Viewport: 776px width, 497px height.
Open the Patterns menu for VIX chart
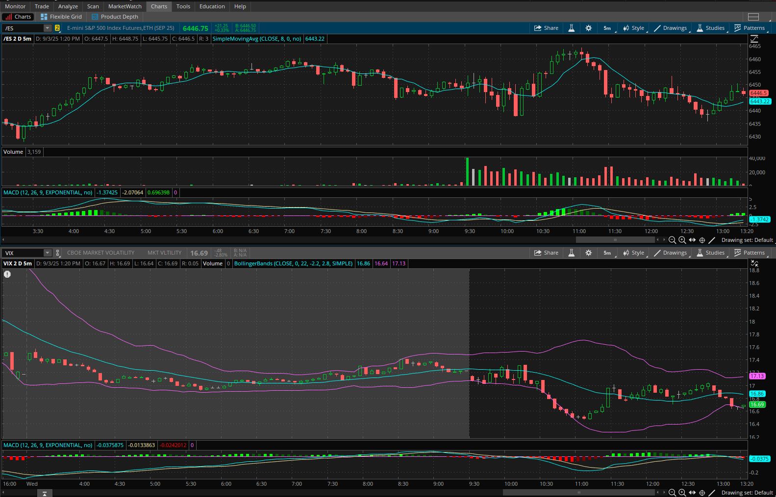click(x=750, y=253)
